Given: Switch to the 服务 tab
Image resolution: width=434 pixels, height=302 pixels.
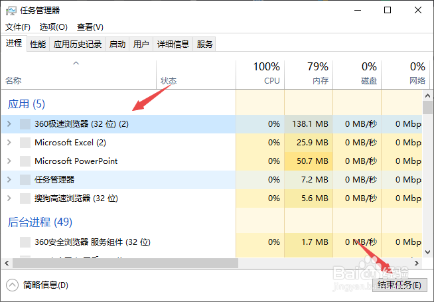Looking at the screenshot, I should [x=204, y=44].
